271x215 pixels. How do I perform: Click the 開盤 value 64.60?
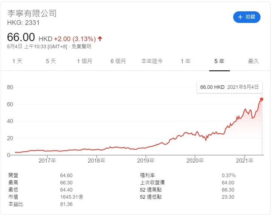(x=66, y=175)
